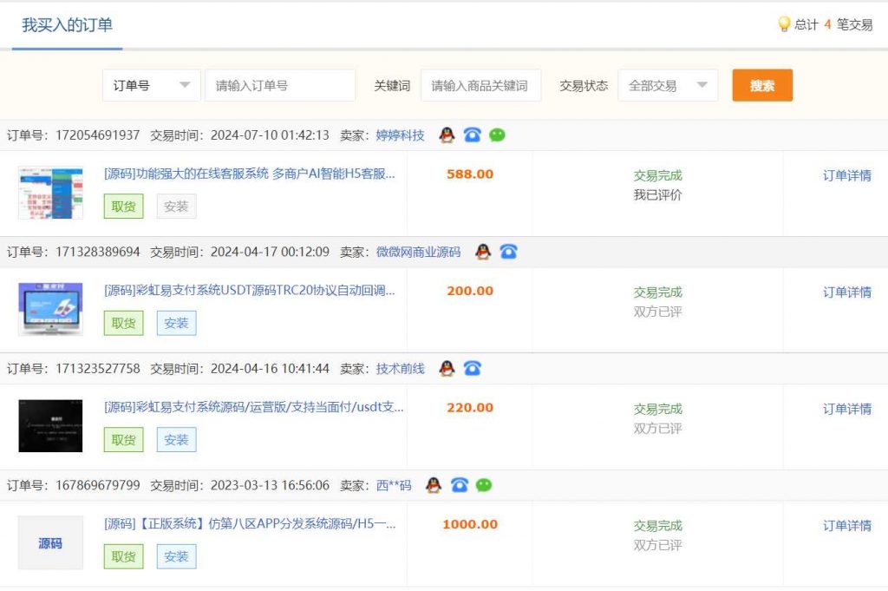888x591 pixels.
Task: Click QQ icon for seller 西**码
Action: coord(434,485)
